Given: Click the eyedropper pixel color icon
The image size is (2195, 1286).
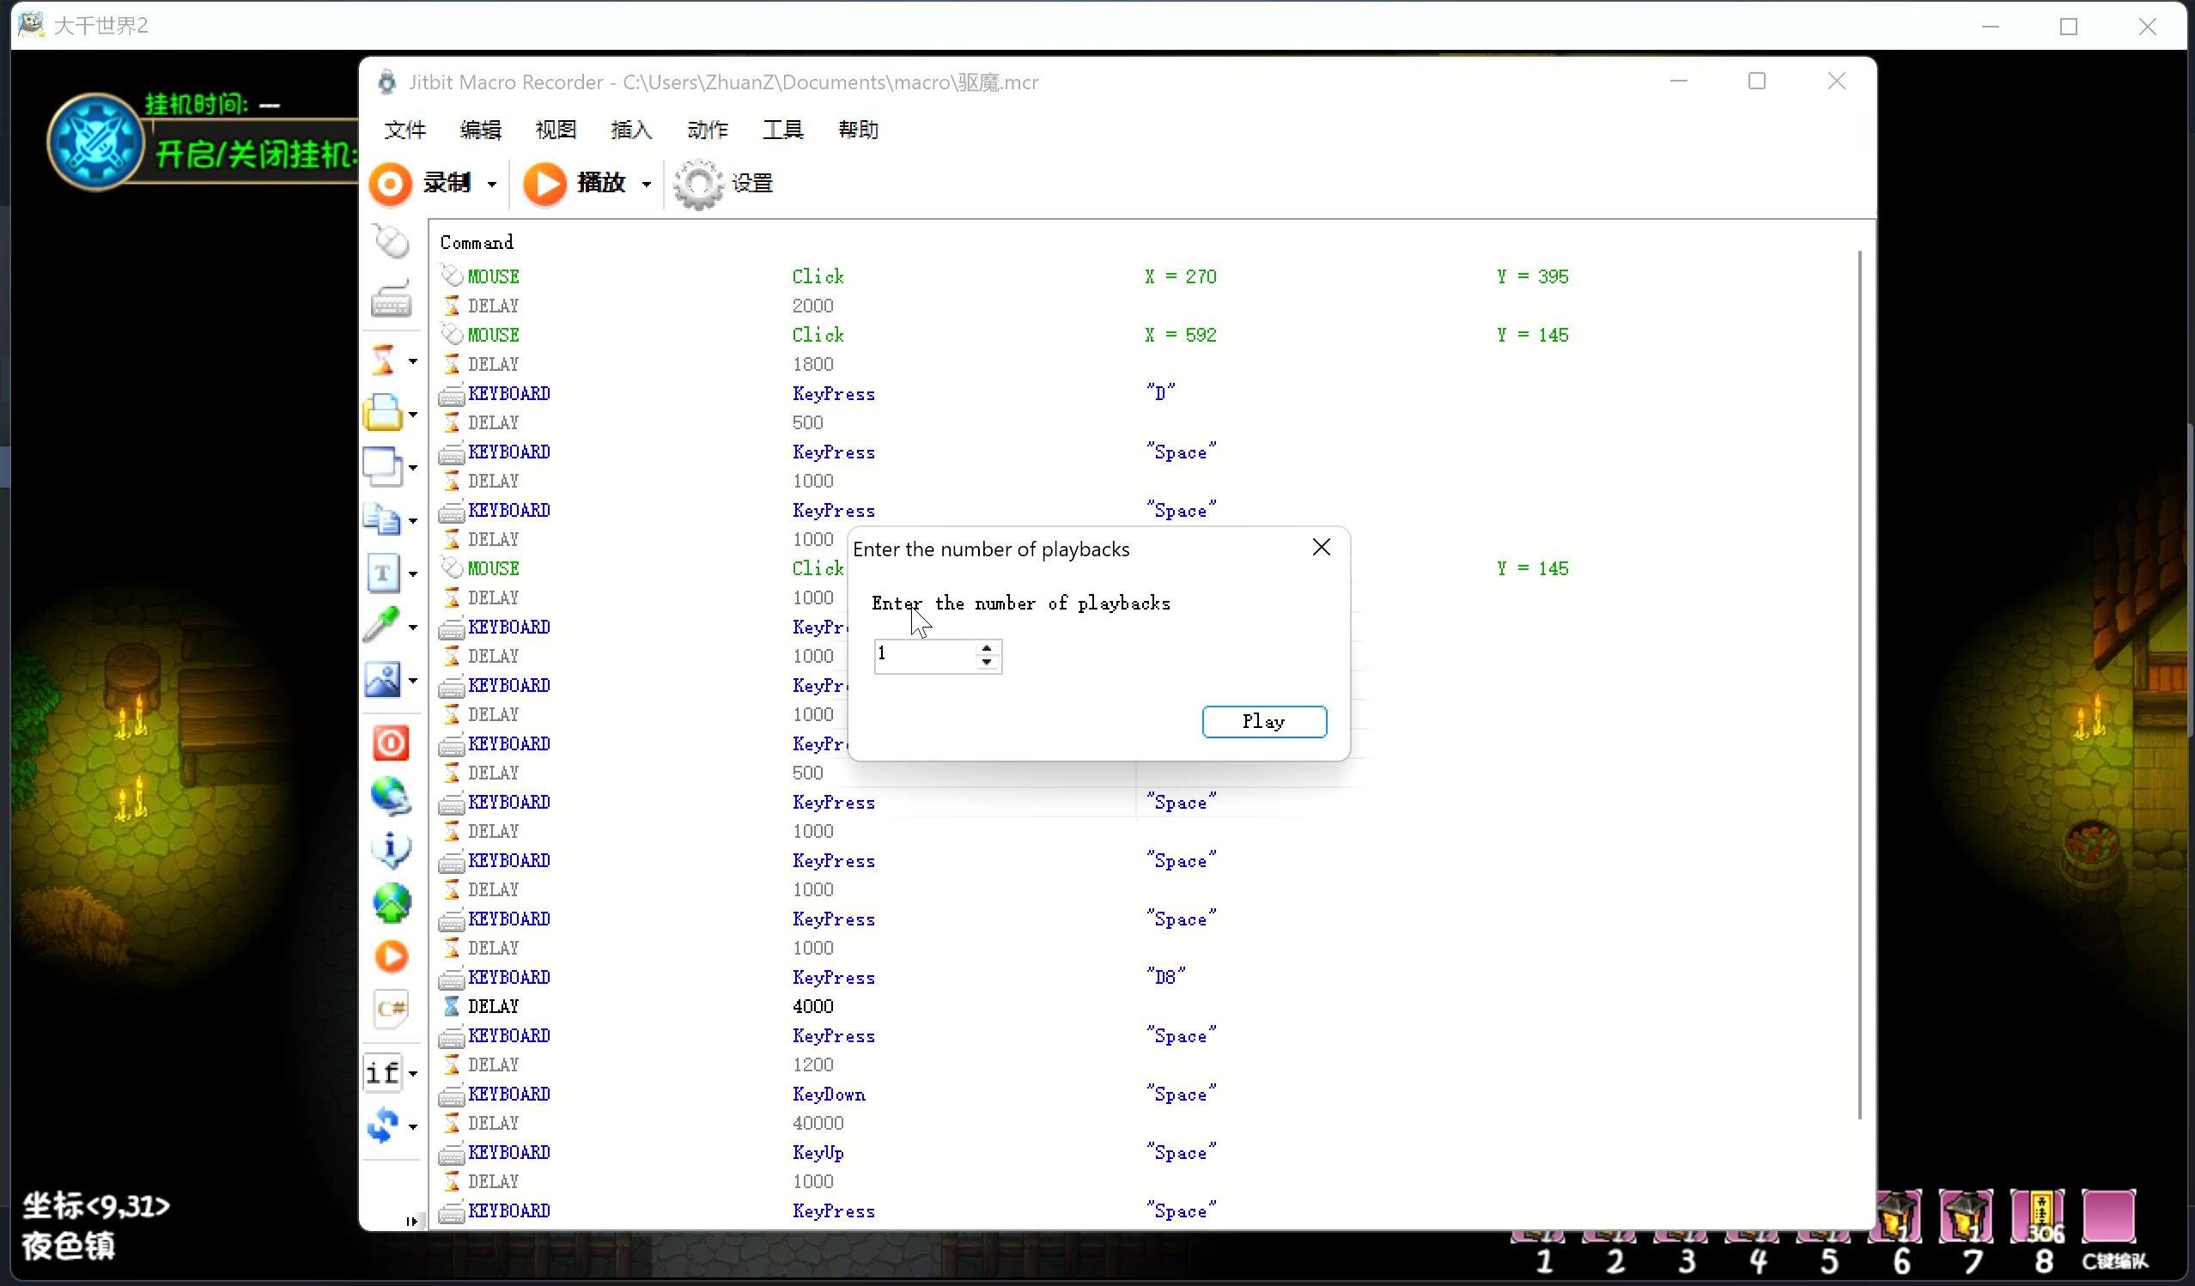Looking at the screenshot, I should [383, 625].
